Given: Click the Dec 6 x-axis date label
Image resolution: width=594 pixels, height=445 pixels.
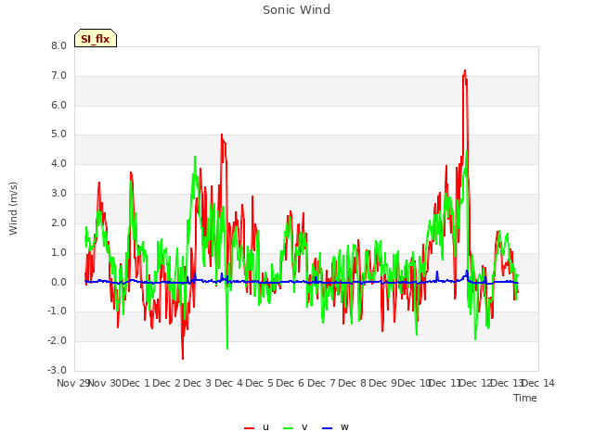Looking at the screenshot, I should (291, 383).
